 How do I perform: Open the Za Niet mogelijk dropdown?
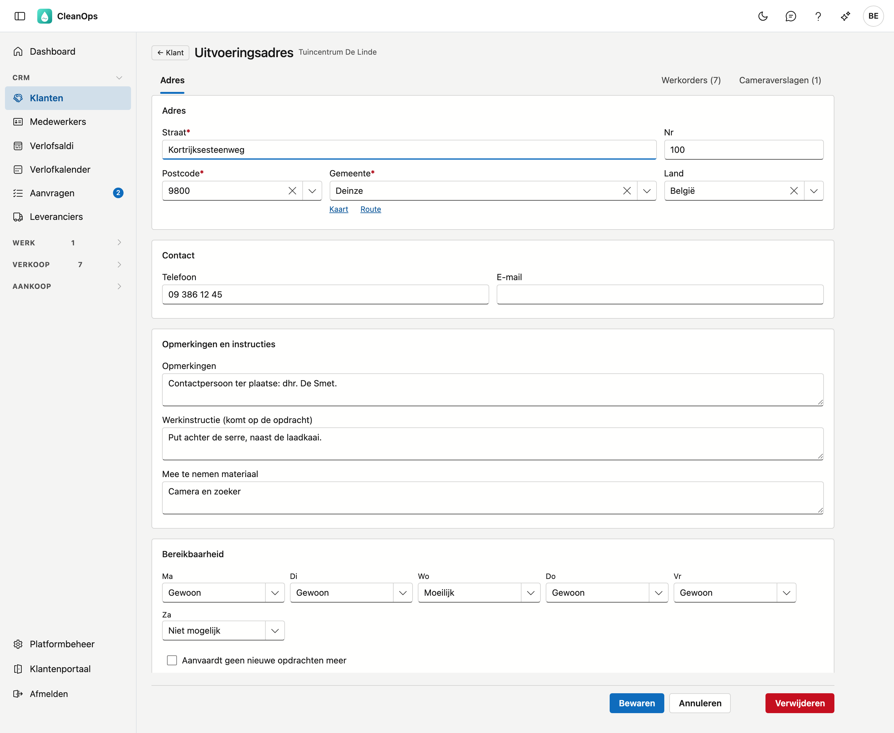(x=223, y=631)
